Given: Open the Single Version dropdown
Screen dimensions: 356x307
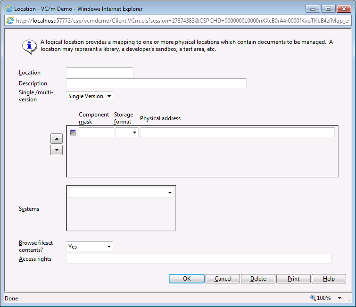Looking at the screenshot, I should tap(90, 96).
